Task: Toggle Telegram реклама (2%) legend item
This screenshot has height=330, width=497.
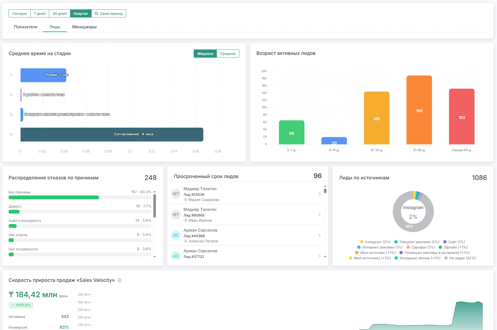Action: coord(417,242)
